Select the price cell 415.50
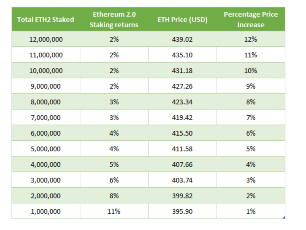 click(x=182, y=133)
